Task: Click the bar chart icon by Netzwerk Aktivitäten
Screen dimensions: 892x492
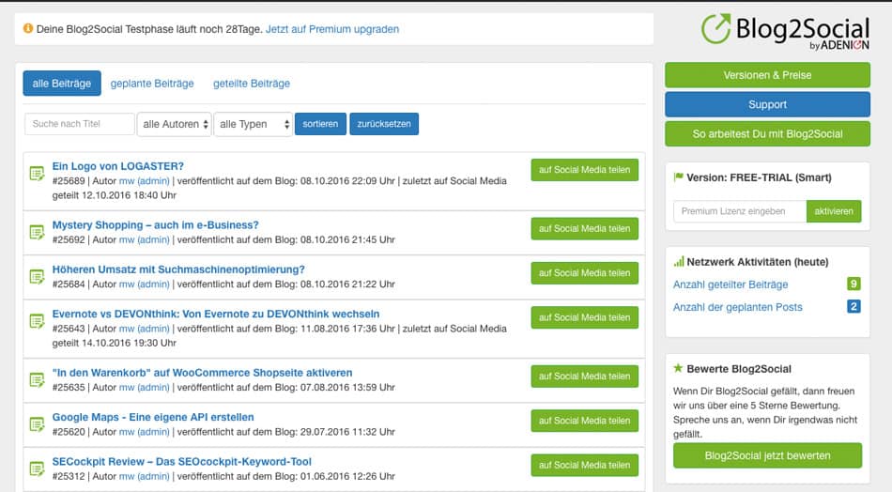Action: coord(679,262)
